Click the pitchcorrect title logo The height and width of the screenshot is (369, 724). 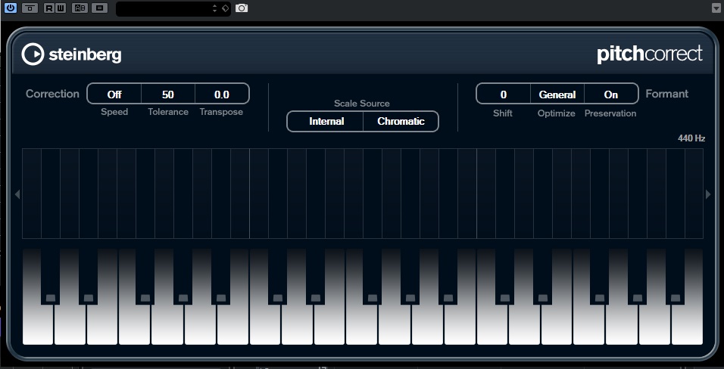click(650, 54)
